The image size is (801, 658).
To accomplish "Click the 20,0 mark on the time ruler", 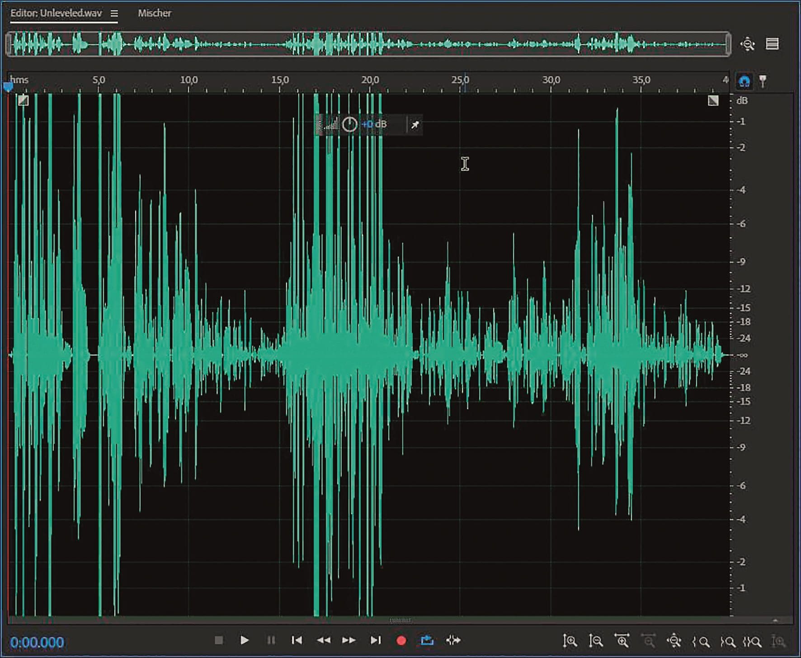I will (370, 80).
